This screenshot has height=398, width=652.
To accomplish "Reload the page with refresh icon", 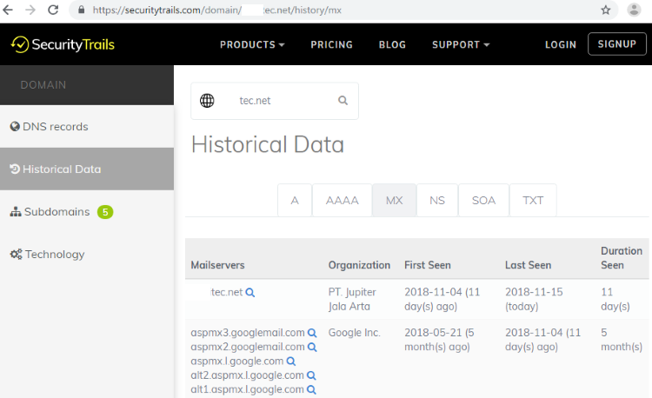I will pos(53,10).
